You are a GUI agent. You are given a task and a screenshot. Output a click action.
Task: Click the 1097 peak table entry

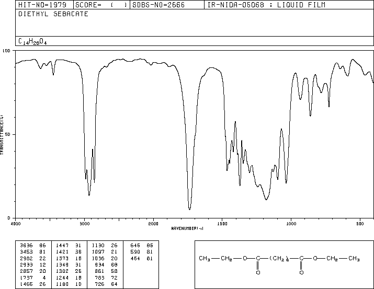coord(105,252)
